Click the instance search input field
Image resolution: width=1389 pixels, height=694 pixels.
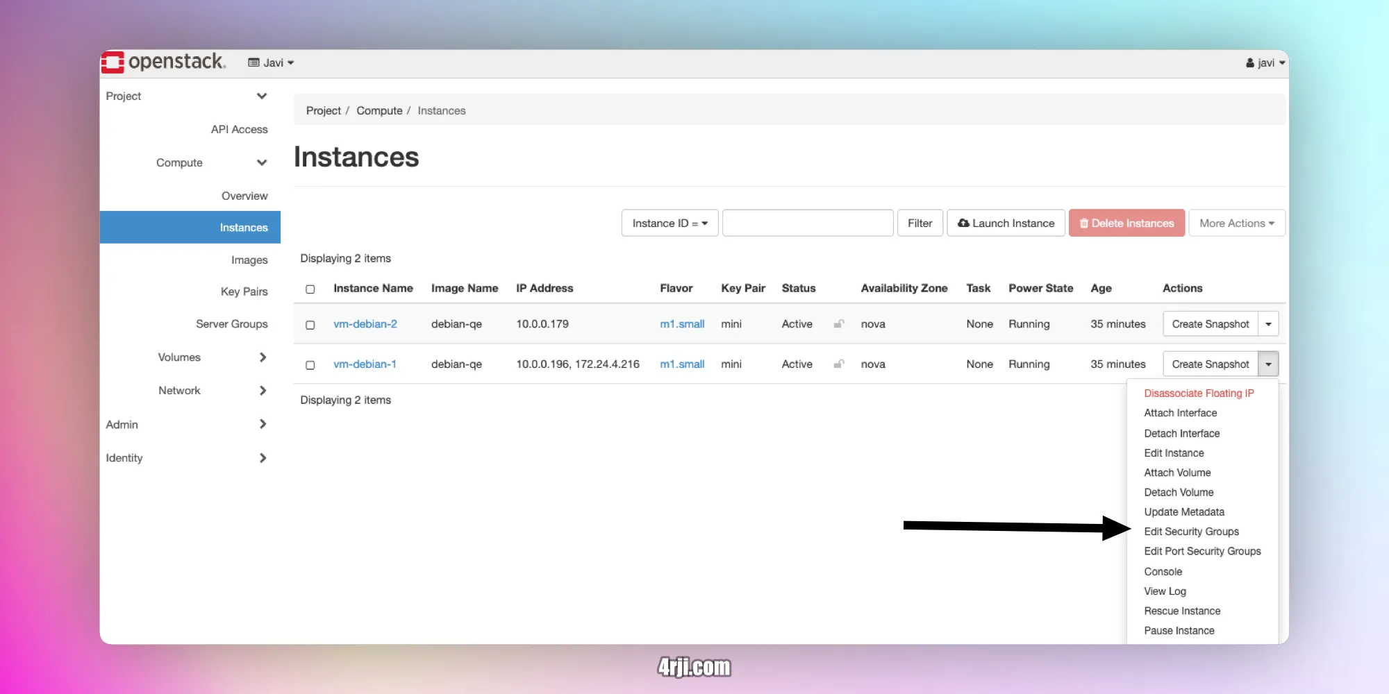(x=807, y=223)
